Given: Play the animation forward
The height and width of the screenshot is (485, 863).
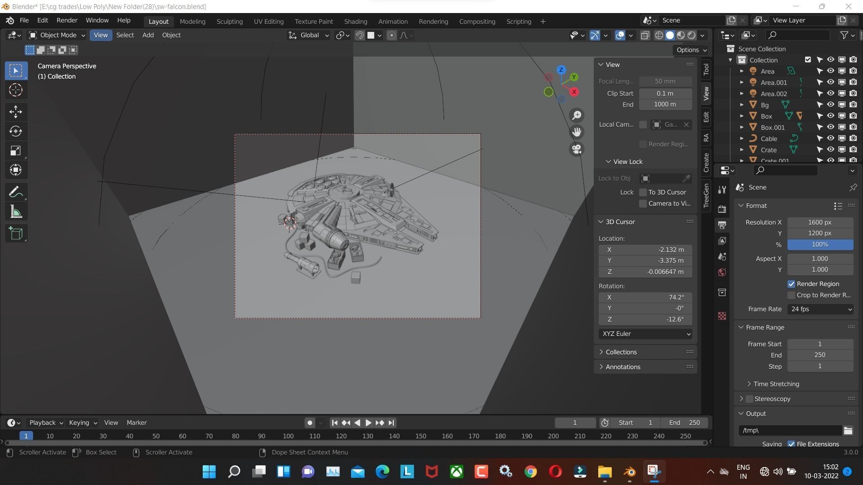Looking at the screenshot, I should (x=368, y=423).
